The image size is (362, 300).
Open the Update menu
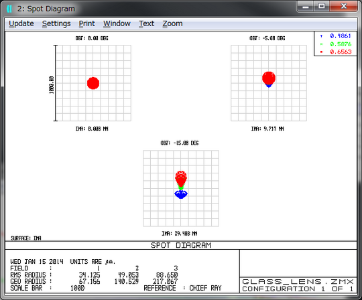pos(21,23)
